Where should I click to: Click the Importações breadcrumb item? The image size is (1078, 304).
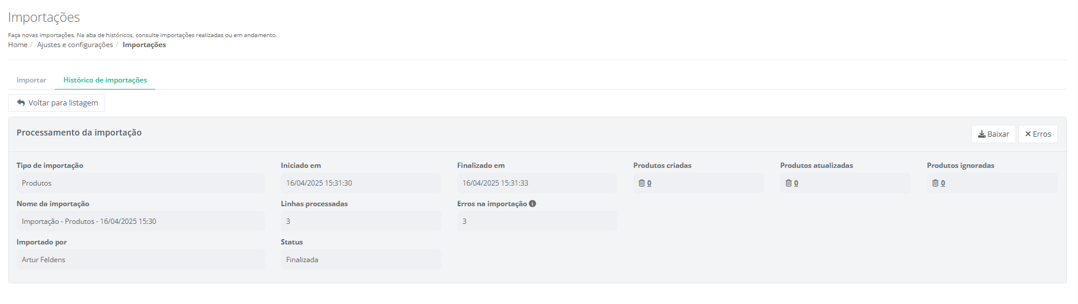(144, 45)
